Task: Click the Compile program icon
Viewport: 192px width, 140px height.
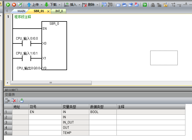Action: (20, 5)
